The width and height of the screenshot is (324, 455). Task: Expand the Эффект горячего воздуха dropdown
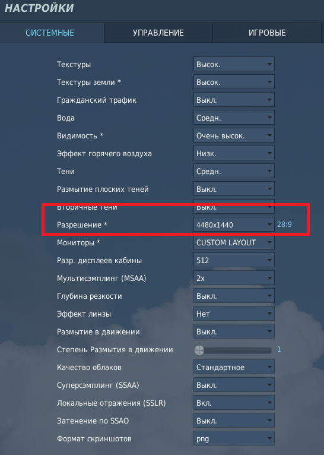(x=234, y=153)
